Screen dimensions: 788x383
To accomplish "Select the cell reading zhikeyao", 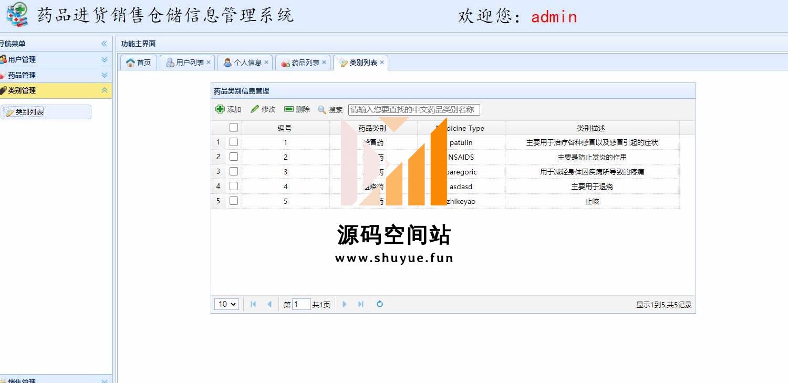I will pos(461,201).
